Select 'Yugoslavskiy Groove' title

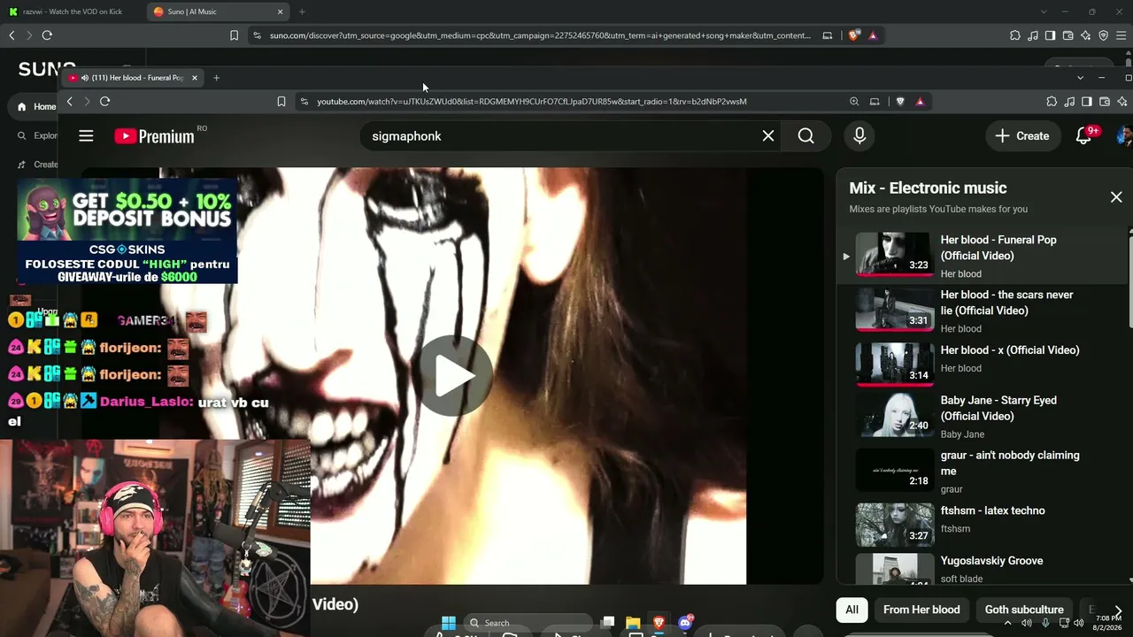[991, 561]
